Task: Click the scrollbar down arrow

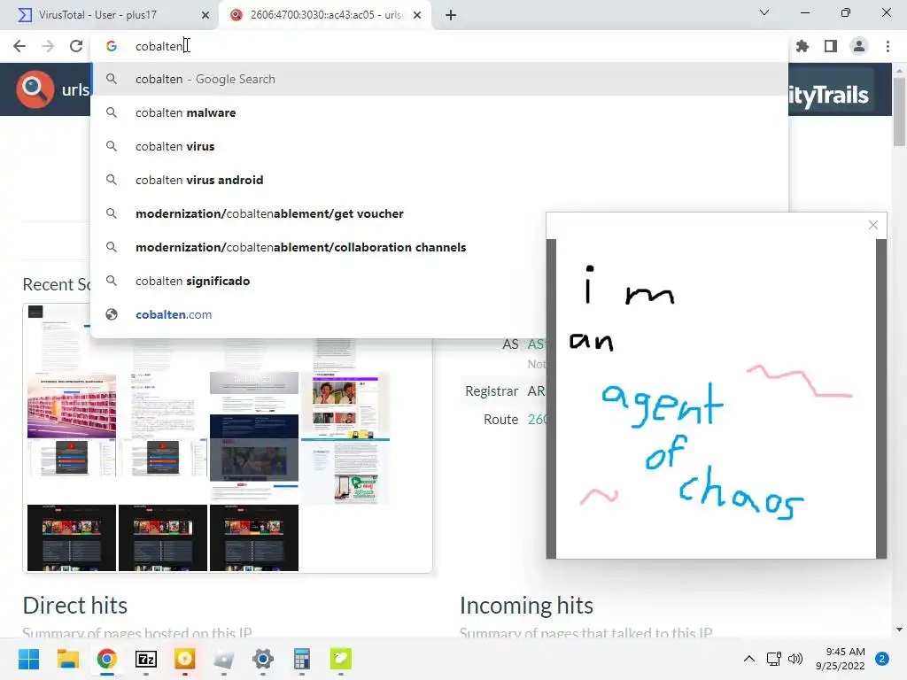Action: 899,630
